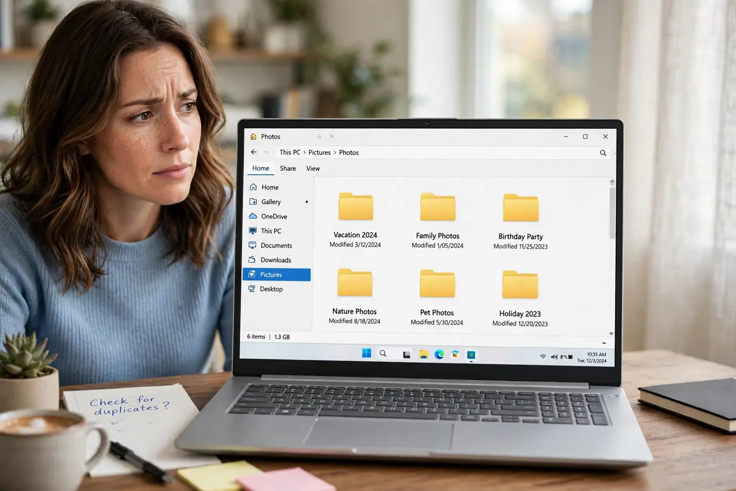
Task: Click "6 items" in the status bar
Action: tap(256, 336)
